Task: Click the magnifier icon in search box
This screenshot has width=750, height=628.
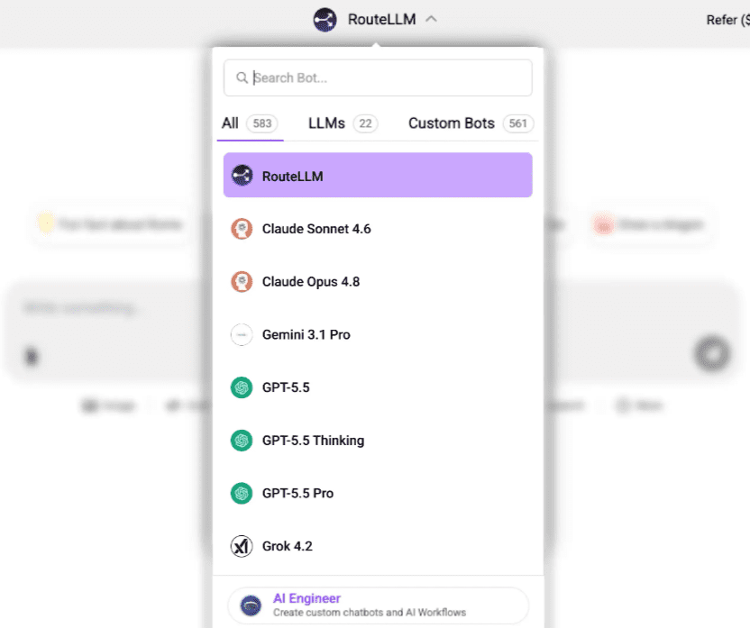Action: [242, 77]
